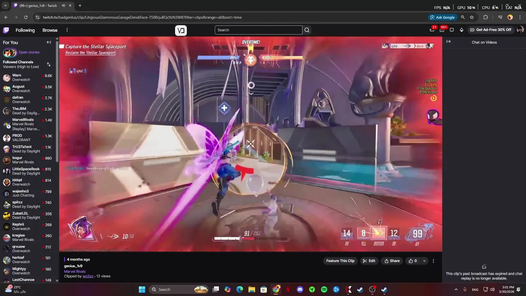Click the like thumbs-up on the clip

click(413, 261)
